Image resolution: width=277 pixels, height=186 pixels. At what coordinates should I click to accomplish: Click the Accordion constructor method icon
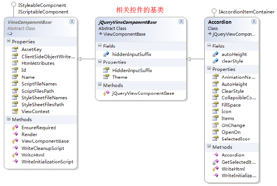[215, 155]
